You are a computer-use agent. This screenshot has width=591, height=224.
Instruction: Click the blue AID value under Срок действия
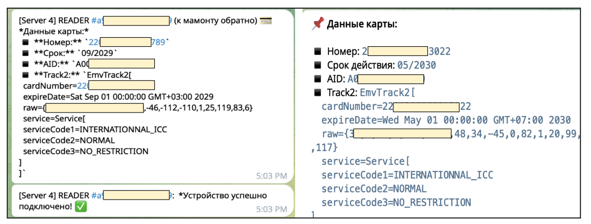(386, 79)
